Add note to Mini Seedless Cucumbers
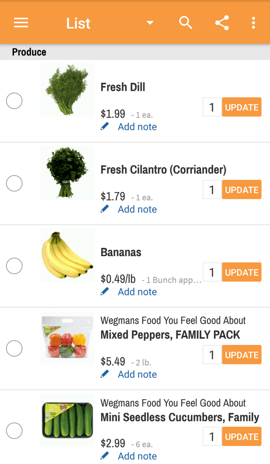The height and width of the screenshot is (464, 270). tap(137, 456)
